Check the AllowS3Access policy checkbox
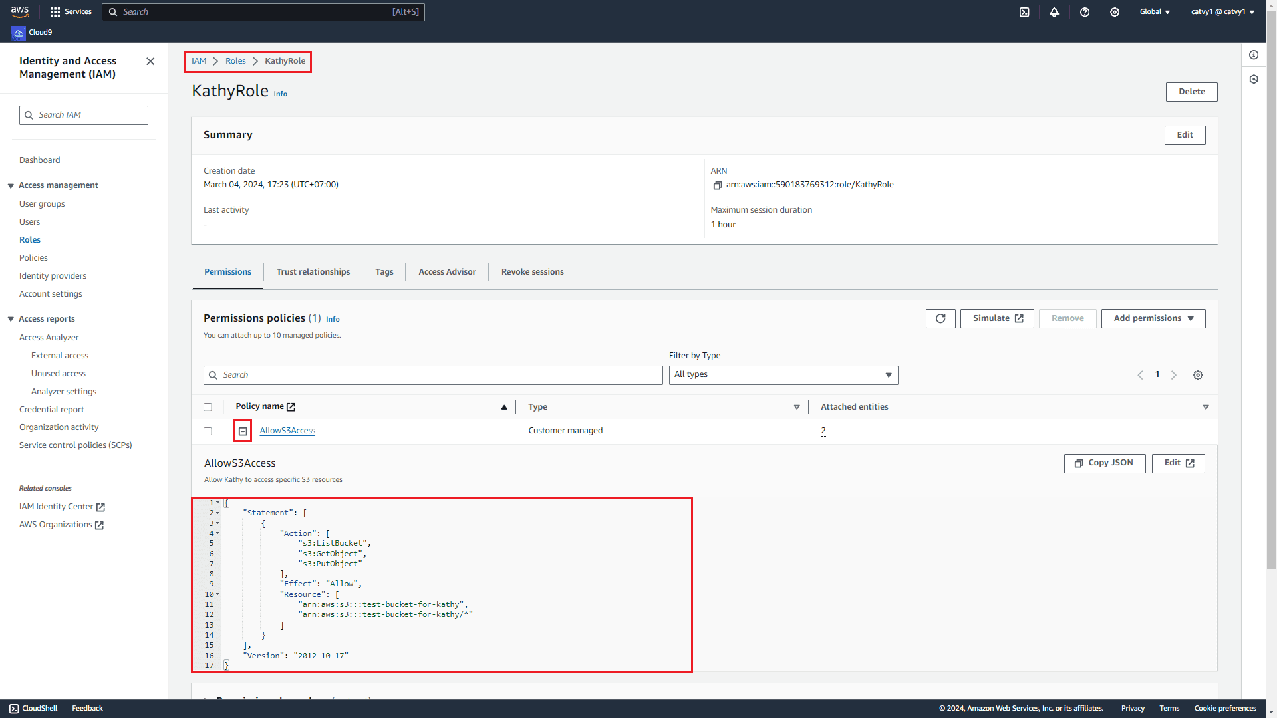1277x718 pixels. (x=208, y=431)
